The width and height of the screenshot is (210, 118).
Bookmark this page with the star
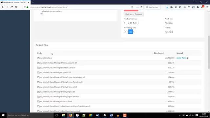tap(141, 7)
